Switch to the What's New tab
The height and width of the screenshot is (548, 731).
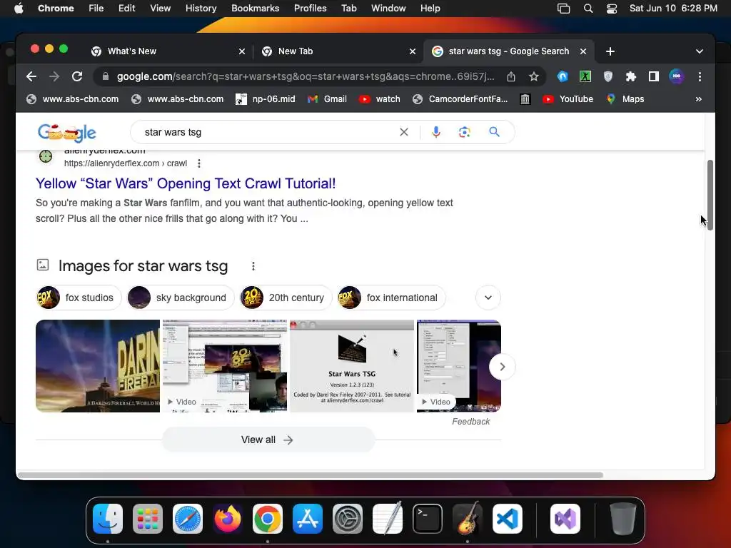coord(168,51)
